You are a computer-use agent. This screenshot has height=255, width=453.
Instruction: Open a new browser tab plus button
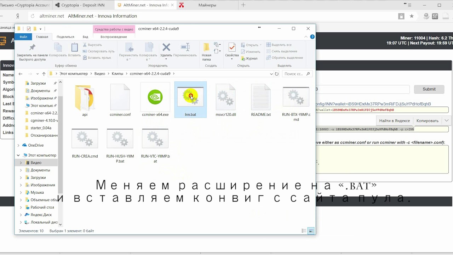243,5
